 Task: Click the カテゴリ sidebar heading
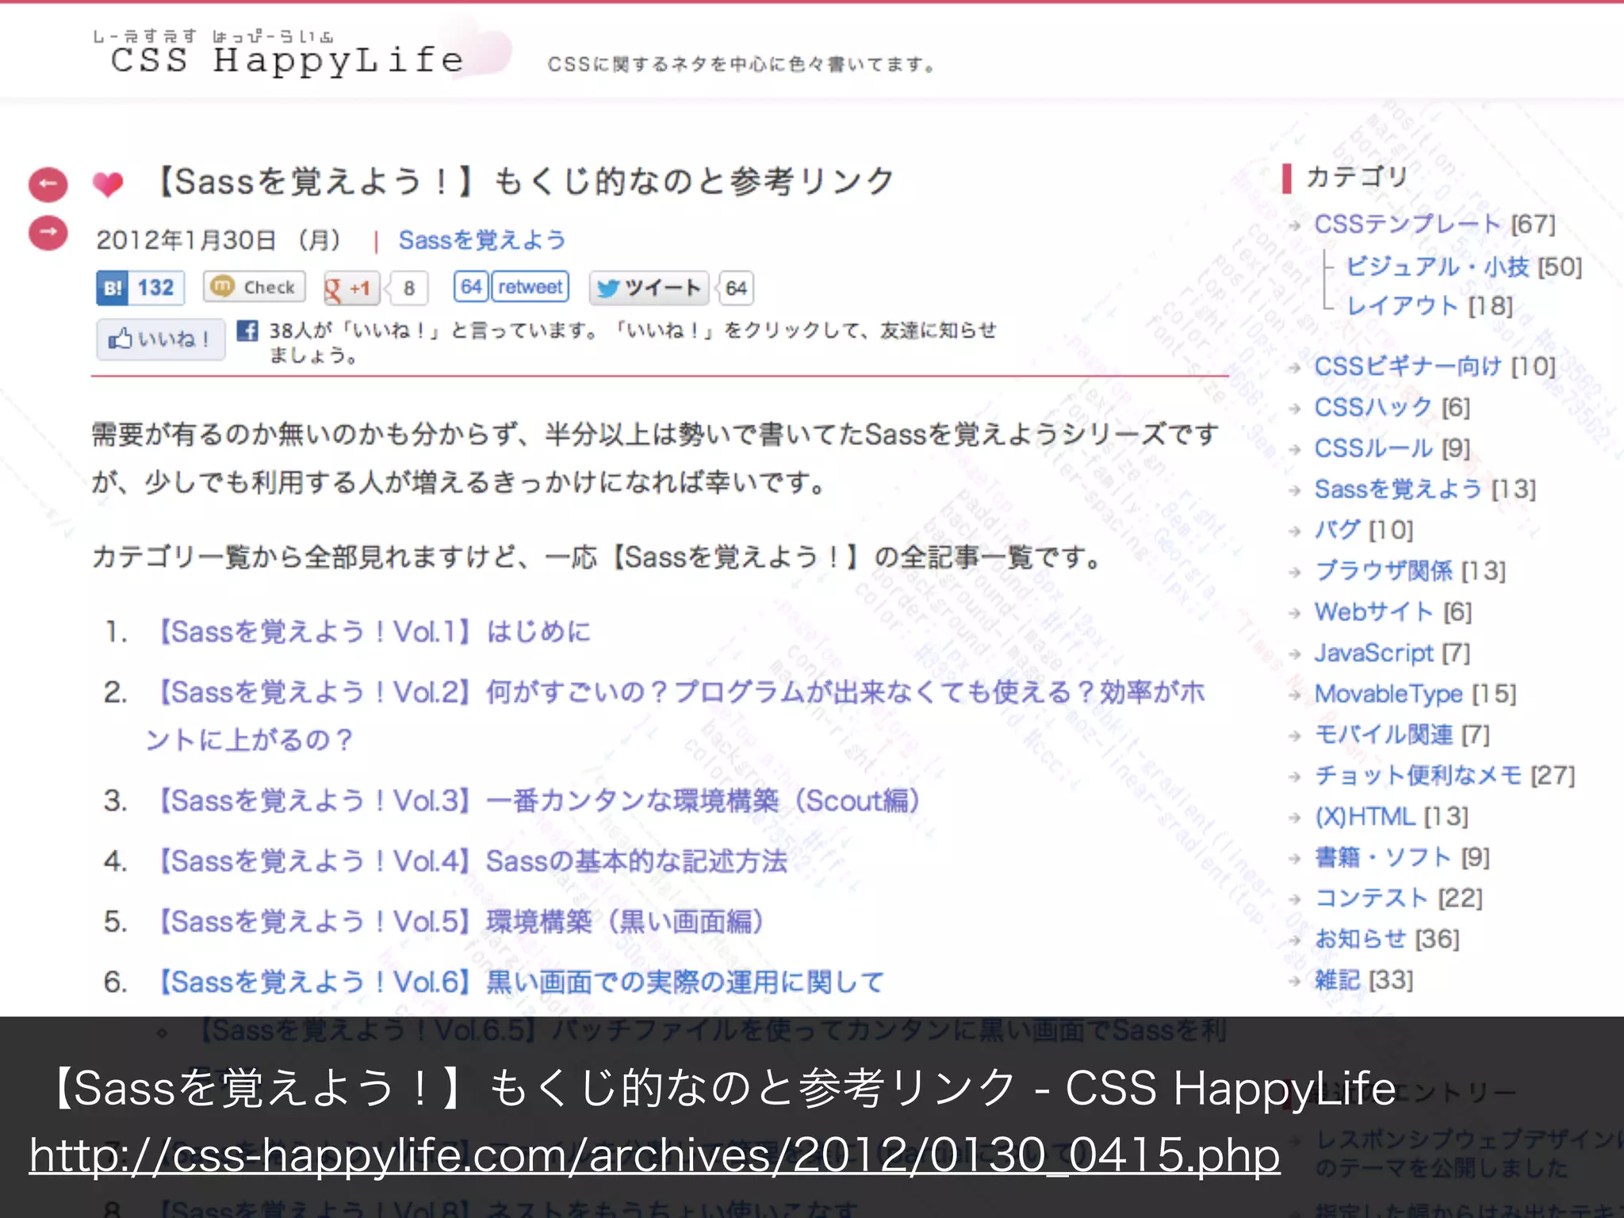coord(1357,177)
